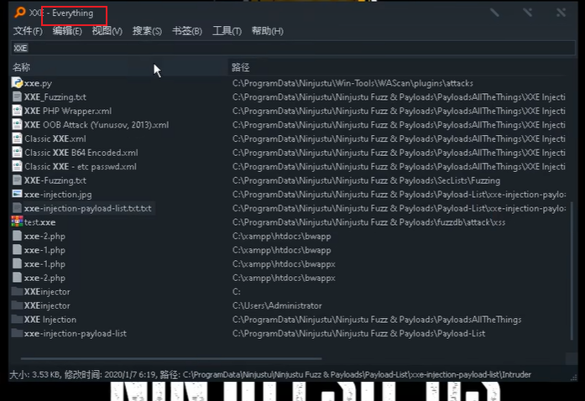Click the image icon of xxe-injection.jpg
Screen dimensions: 585x401
point(17,194)
